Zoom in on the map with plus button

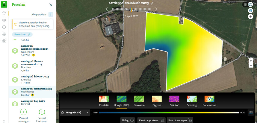(x=251, y=60)
